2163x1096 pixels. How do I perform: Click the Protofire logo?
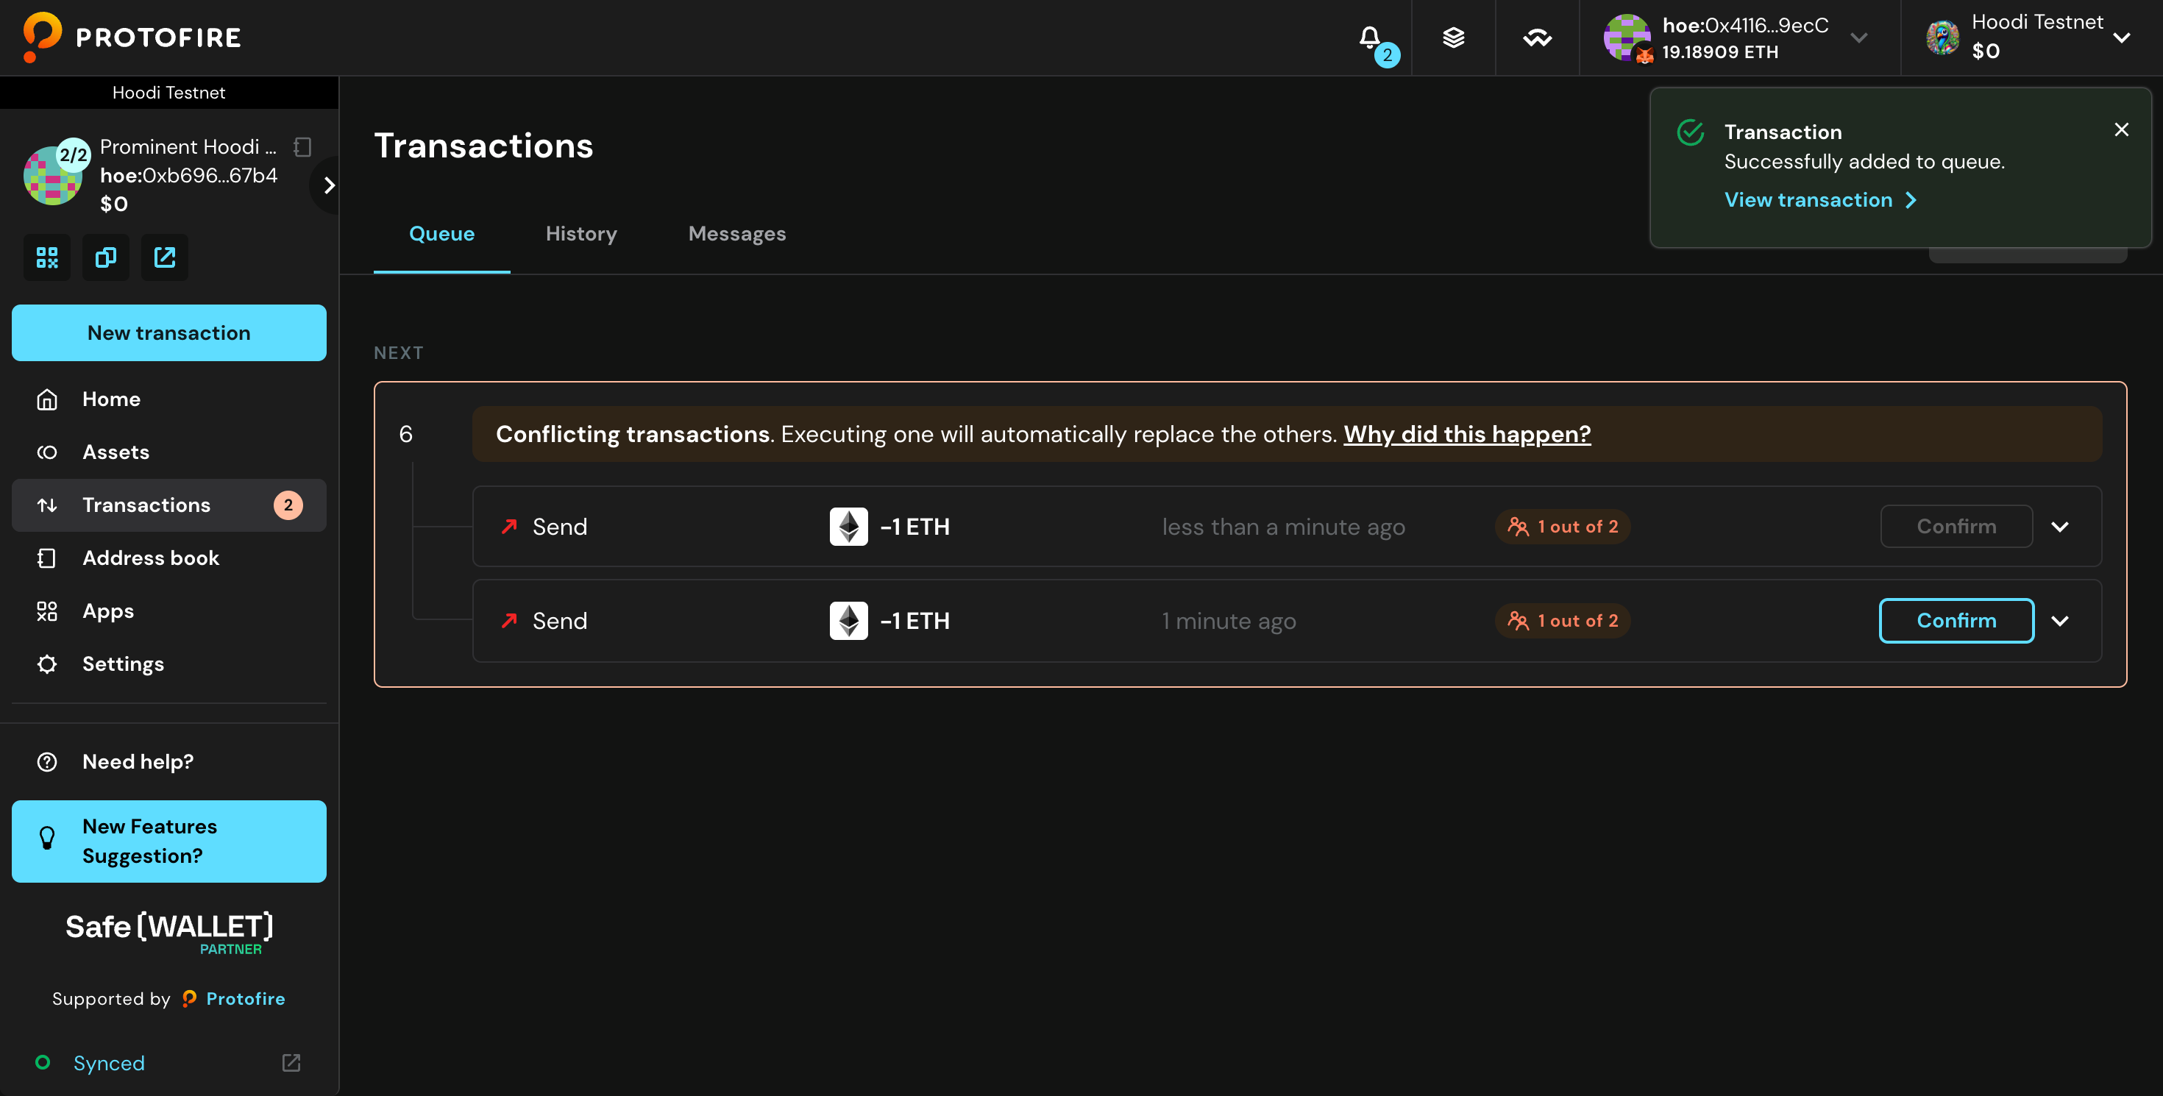(x=132, y=37)
